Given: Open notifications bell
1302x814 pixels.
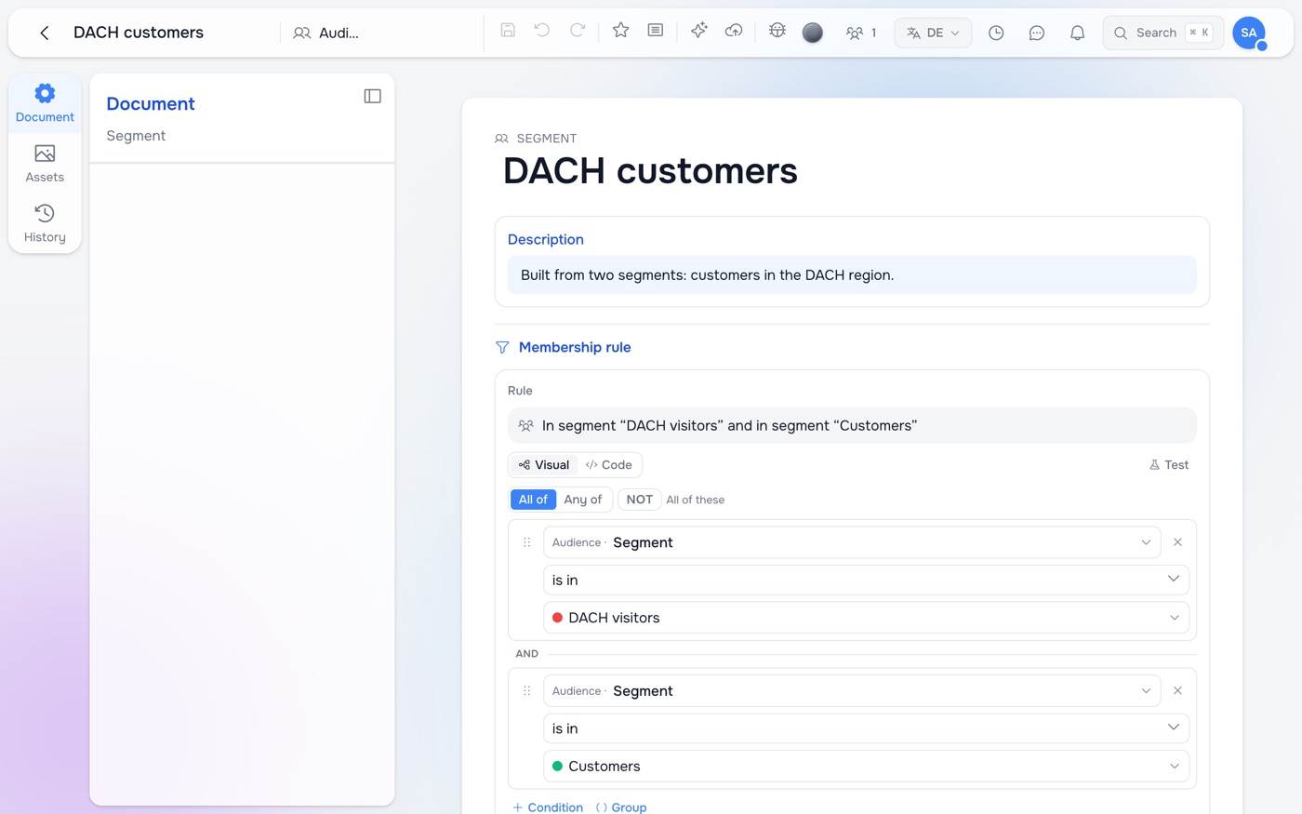Looking at the screenshot, I should [1077, 33].
